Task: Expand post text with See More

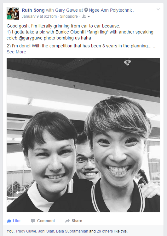Action: click(16, 52)
